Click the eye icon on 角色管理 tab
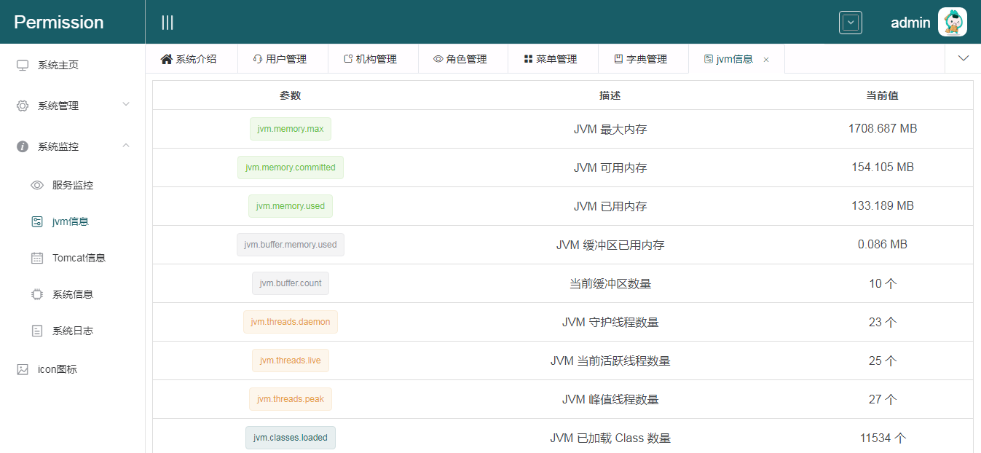Image resolution: width=981 pixels, height=453 pixels. tap(438, 59)
